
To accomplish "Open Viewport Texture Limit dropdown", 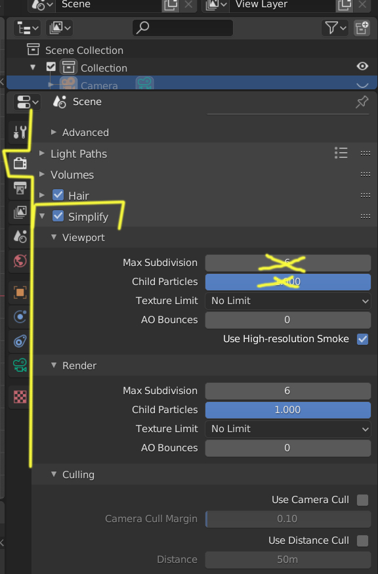I will pyautogui.click(x=287, y=301).
